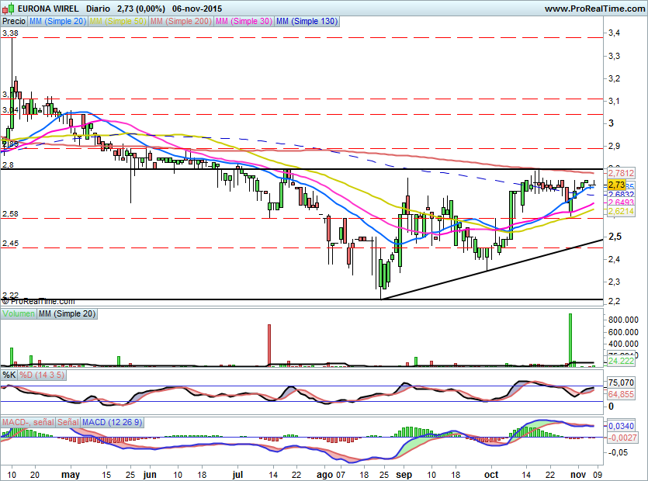Image resolution: width=648 pixels, height=481 pixels.
Task: Click the 3,38 resistance level label
Action: click(9, 33)
